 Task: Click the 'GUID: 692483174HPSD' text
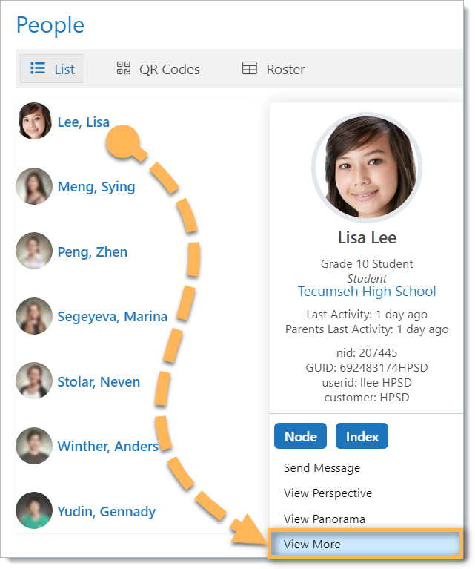(x=367, y=368)
